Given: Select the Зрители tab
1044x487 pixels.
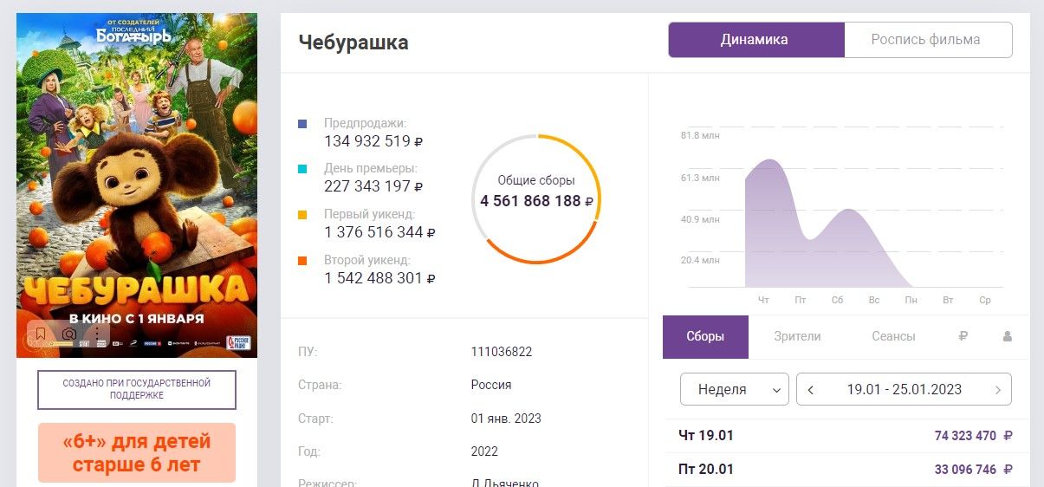Looking at the screenshot, I should 797,337.
